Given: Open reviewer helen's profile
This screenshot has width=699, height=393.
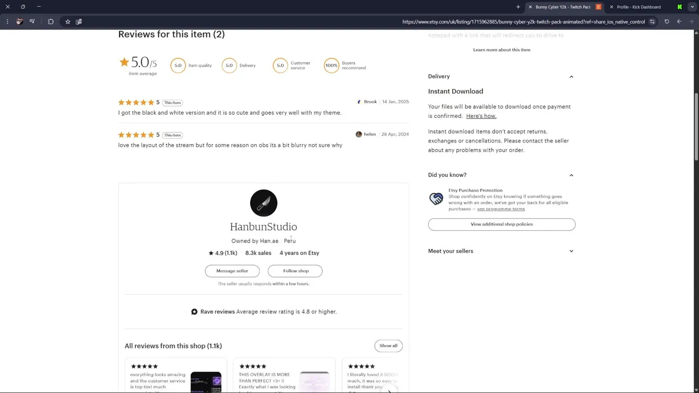Looking at the screenshot, I should [x=370, y=134].
